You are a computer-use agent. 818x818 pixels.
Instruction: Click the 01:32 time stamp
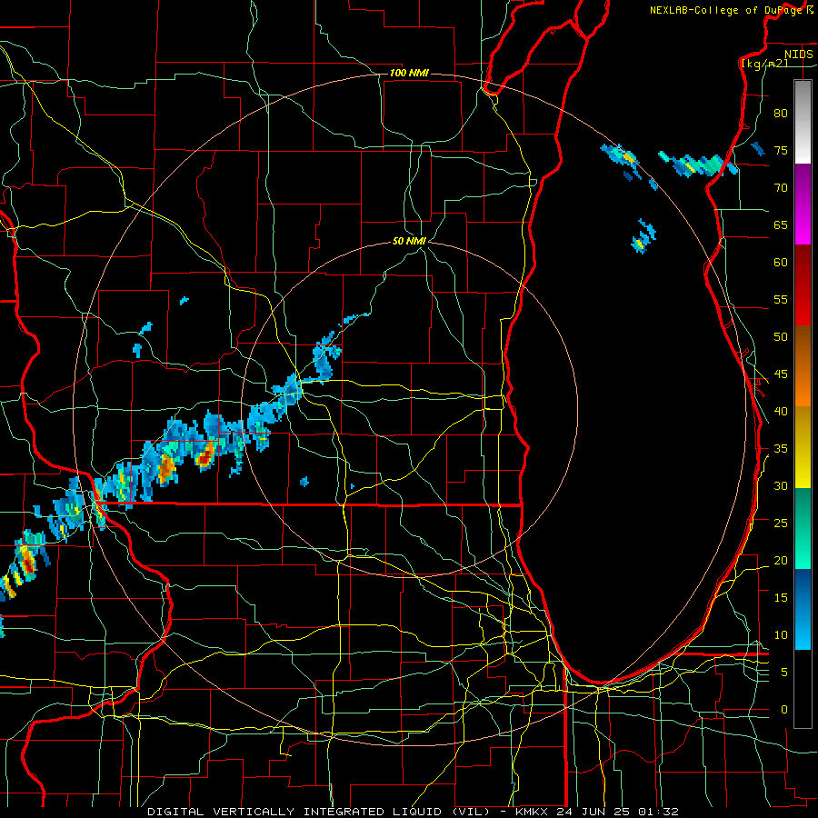coord(657,812)
